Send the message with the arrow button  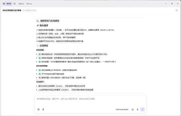[142, 109]
